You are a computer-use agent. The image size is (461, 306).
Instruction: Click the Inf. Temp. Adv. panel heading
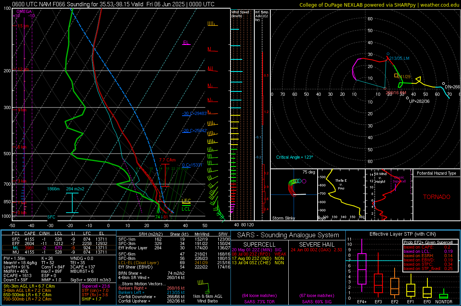point(262,16)
